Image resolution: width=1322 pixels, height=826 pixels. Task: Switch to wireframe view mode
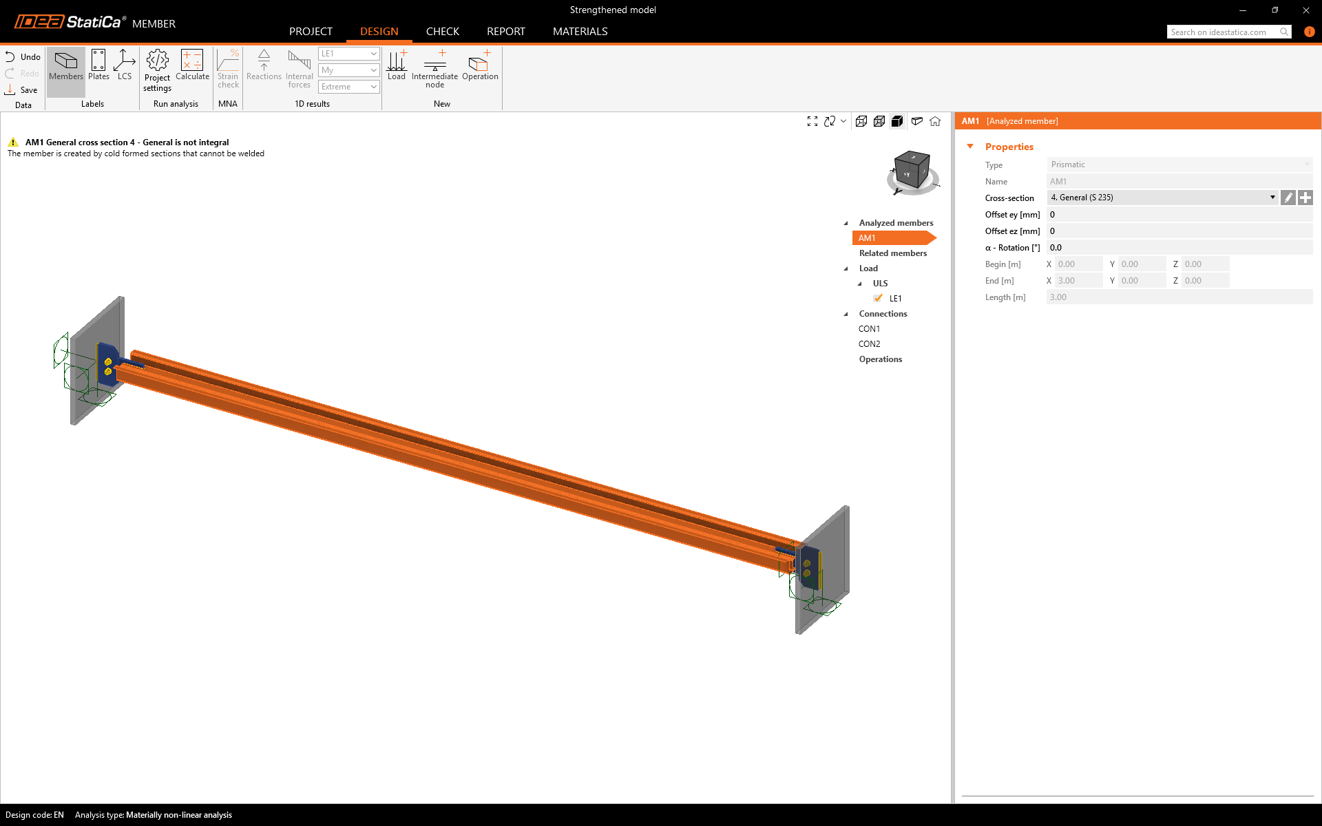coord(861,121)
